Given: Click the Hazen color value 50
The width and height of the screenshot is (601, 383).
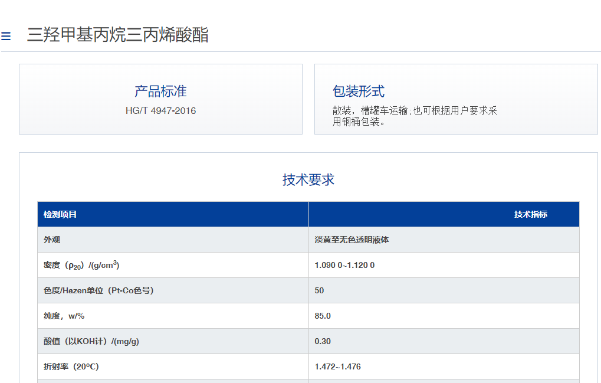Looking at the screenshot, I should (319, 290).
